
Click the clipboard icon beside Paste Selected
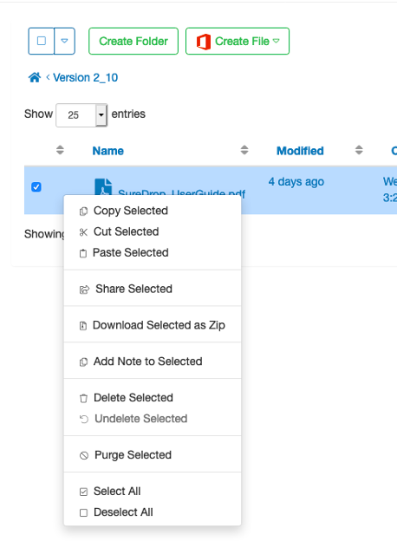point(83,253)
